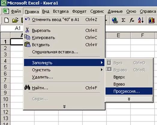Select row 2 header

point(5,48)
